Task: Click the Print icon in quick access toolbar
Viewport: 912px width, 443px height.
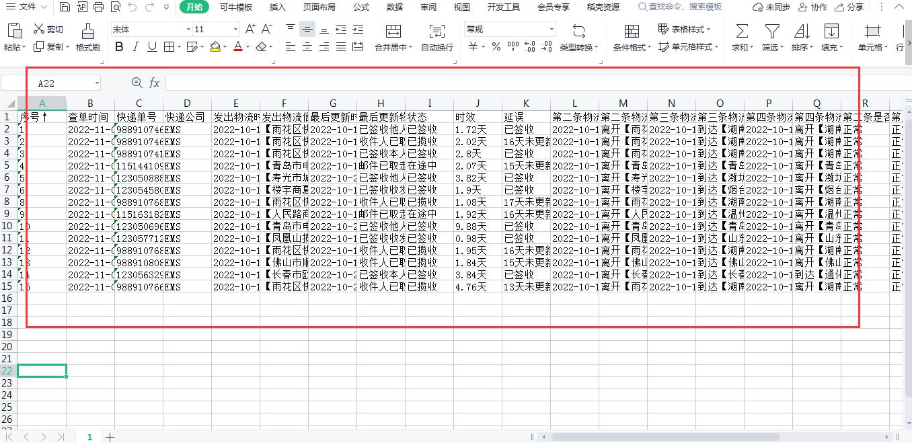Action: click(98, 7)
